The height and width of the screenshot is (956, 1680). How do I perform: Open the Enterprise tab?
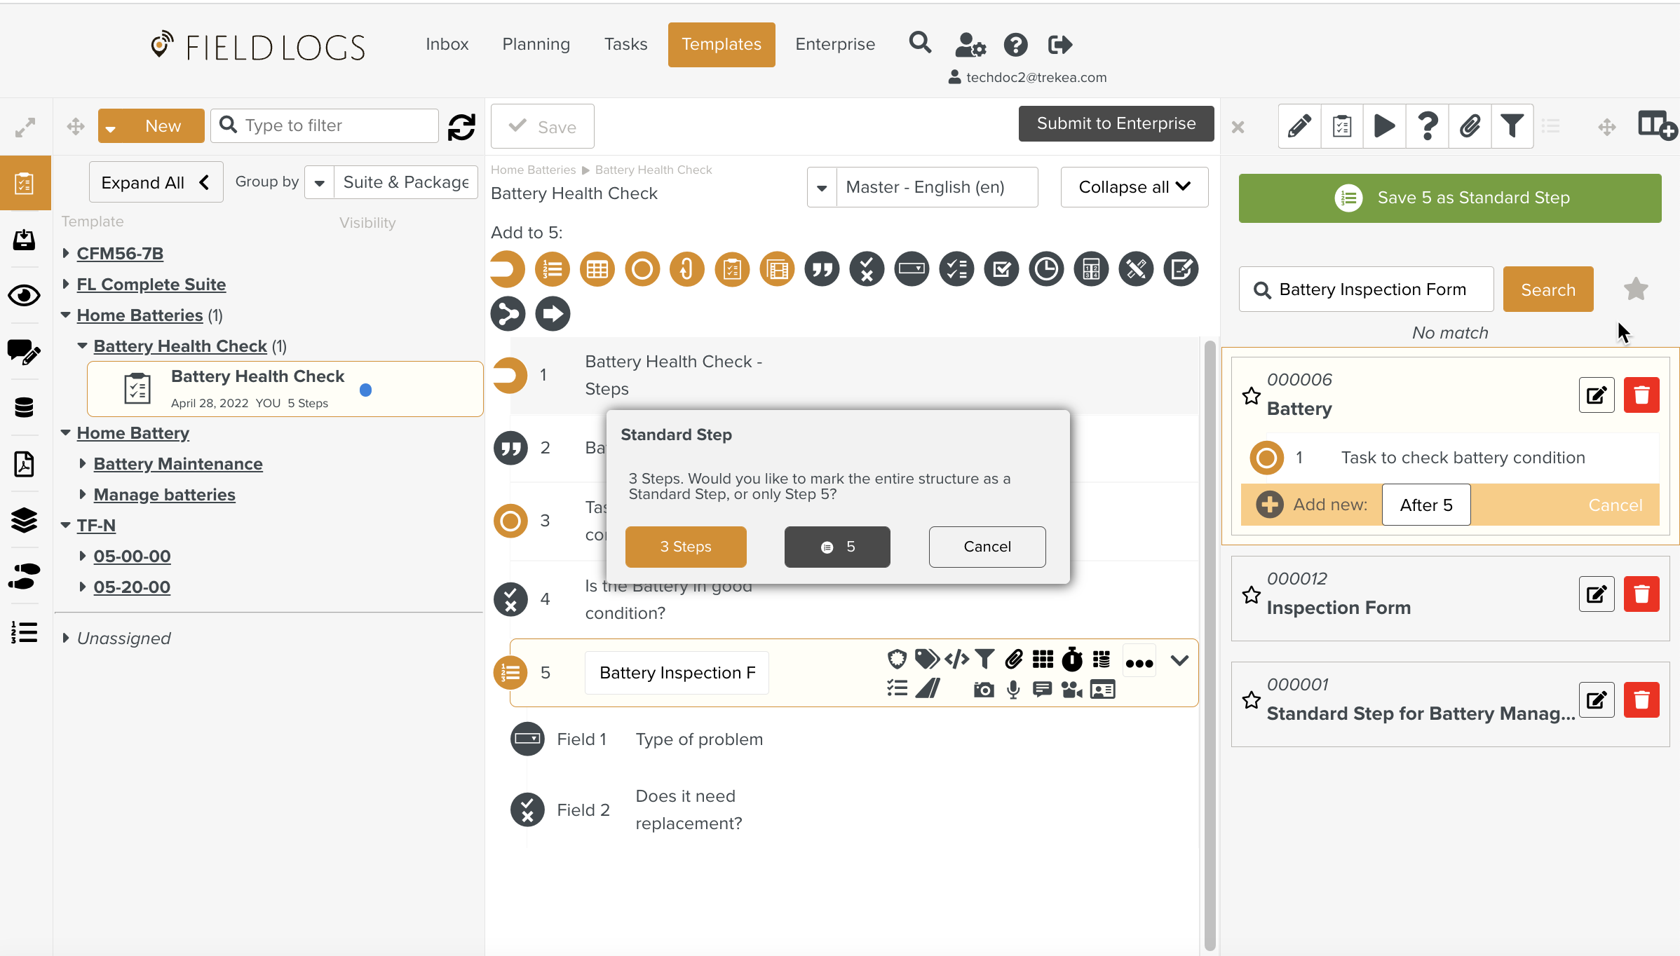(x=835, y=44)
